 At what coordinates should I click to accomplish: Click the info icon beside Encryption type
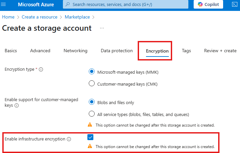41,69
